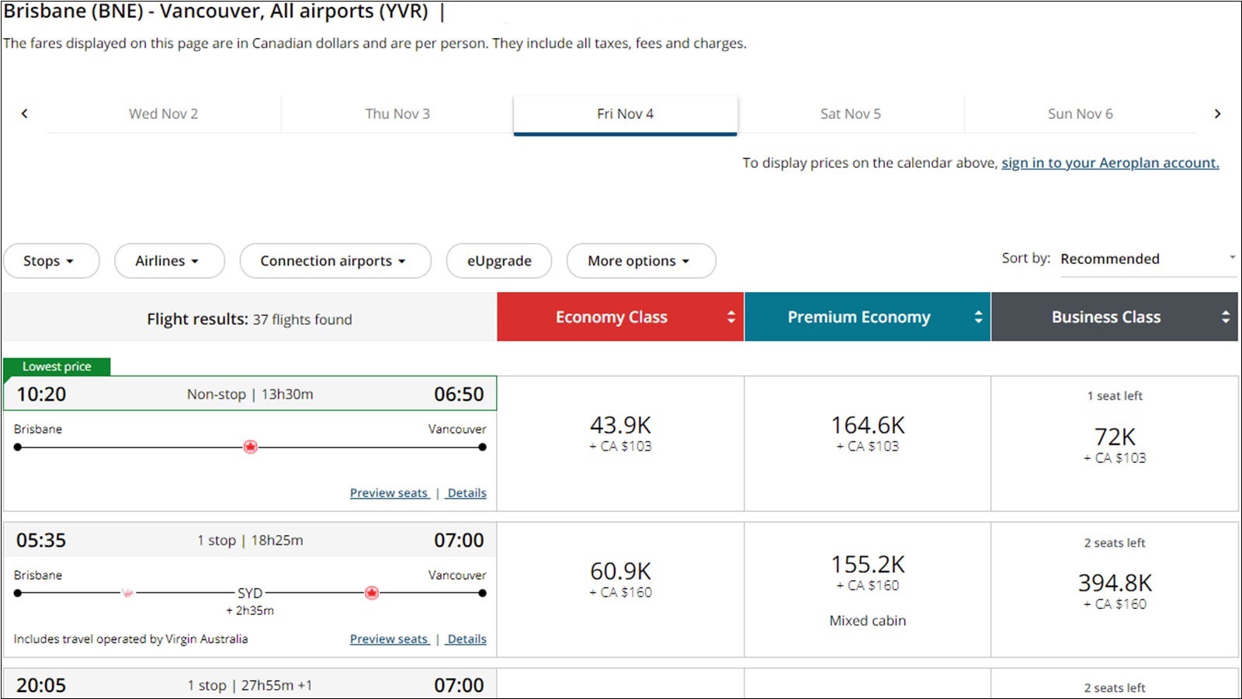This screenshot has height=699, width=1242.
Task: Select 164.6K Premium Economy fare
Action: tap(867, 443)
